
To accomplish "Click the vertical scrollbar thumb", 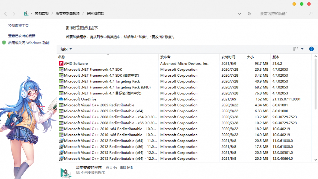I will point(316,84).
